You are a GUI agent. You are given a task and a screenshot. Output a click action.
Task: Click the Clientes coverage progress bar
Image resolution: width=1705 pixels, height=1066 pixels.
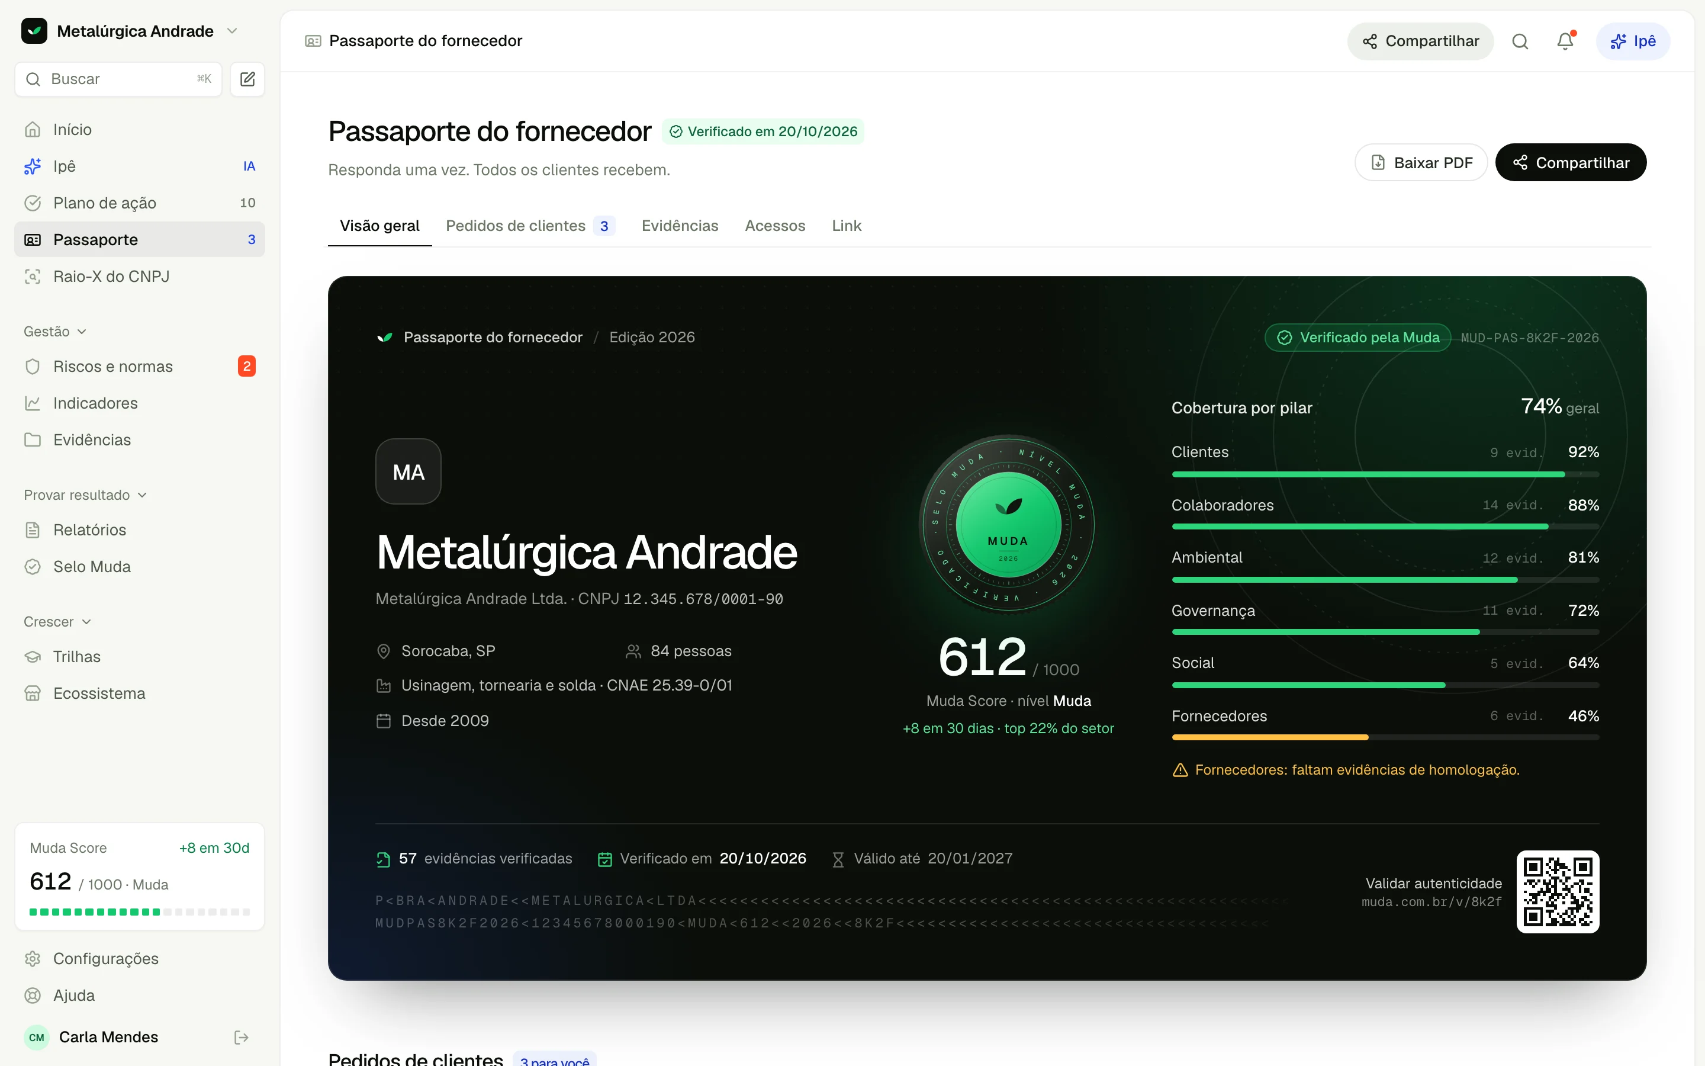coord(1385,474)
